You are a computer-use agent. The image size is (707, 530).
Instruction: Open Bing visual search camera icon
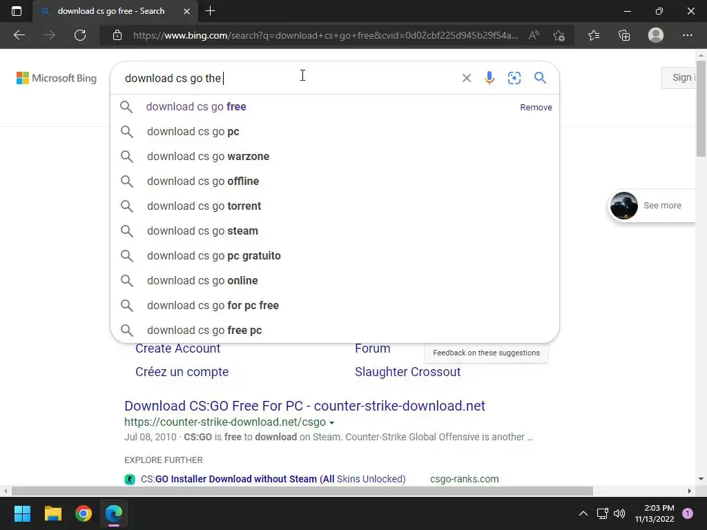point(514,78)
